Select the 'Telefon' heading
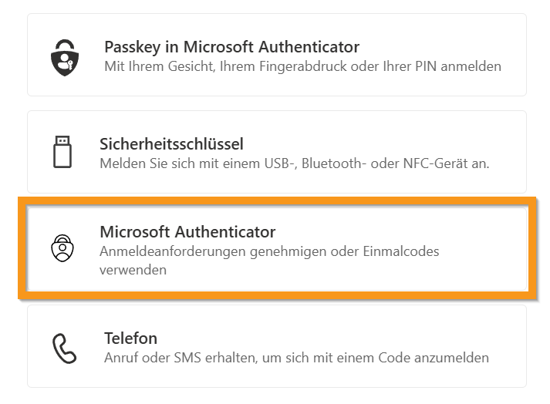The width and height of the screenshot is (550, 404). coord(130,338)
